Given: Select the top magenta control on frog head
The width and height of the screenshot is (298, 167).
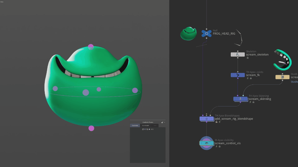Looking at the screenshot, I should [91, 46].
